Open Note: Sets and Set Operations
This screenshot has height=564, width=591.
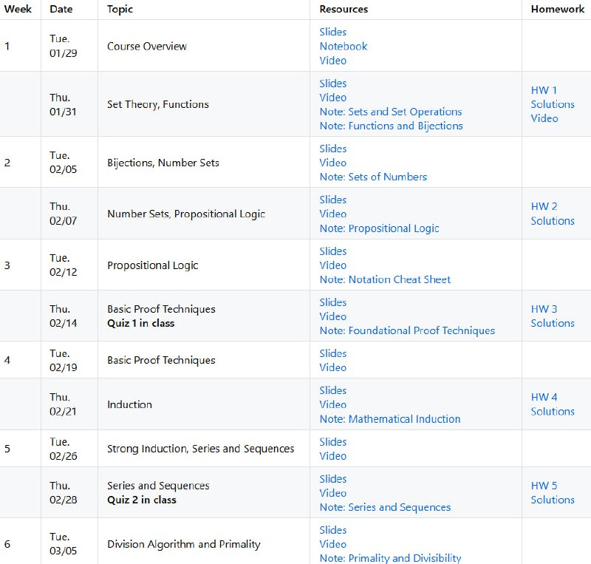pyautogui.click(x=391, y=112)
